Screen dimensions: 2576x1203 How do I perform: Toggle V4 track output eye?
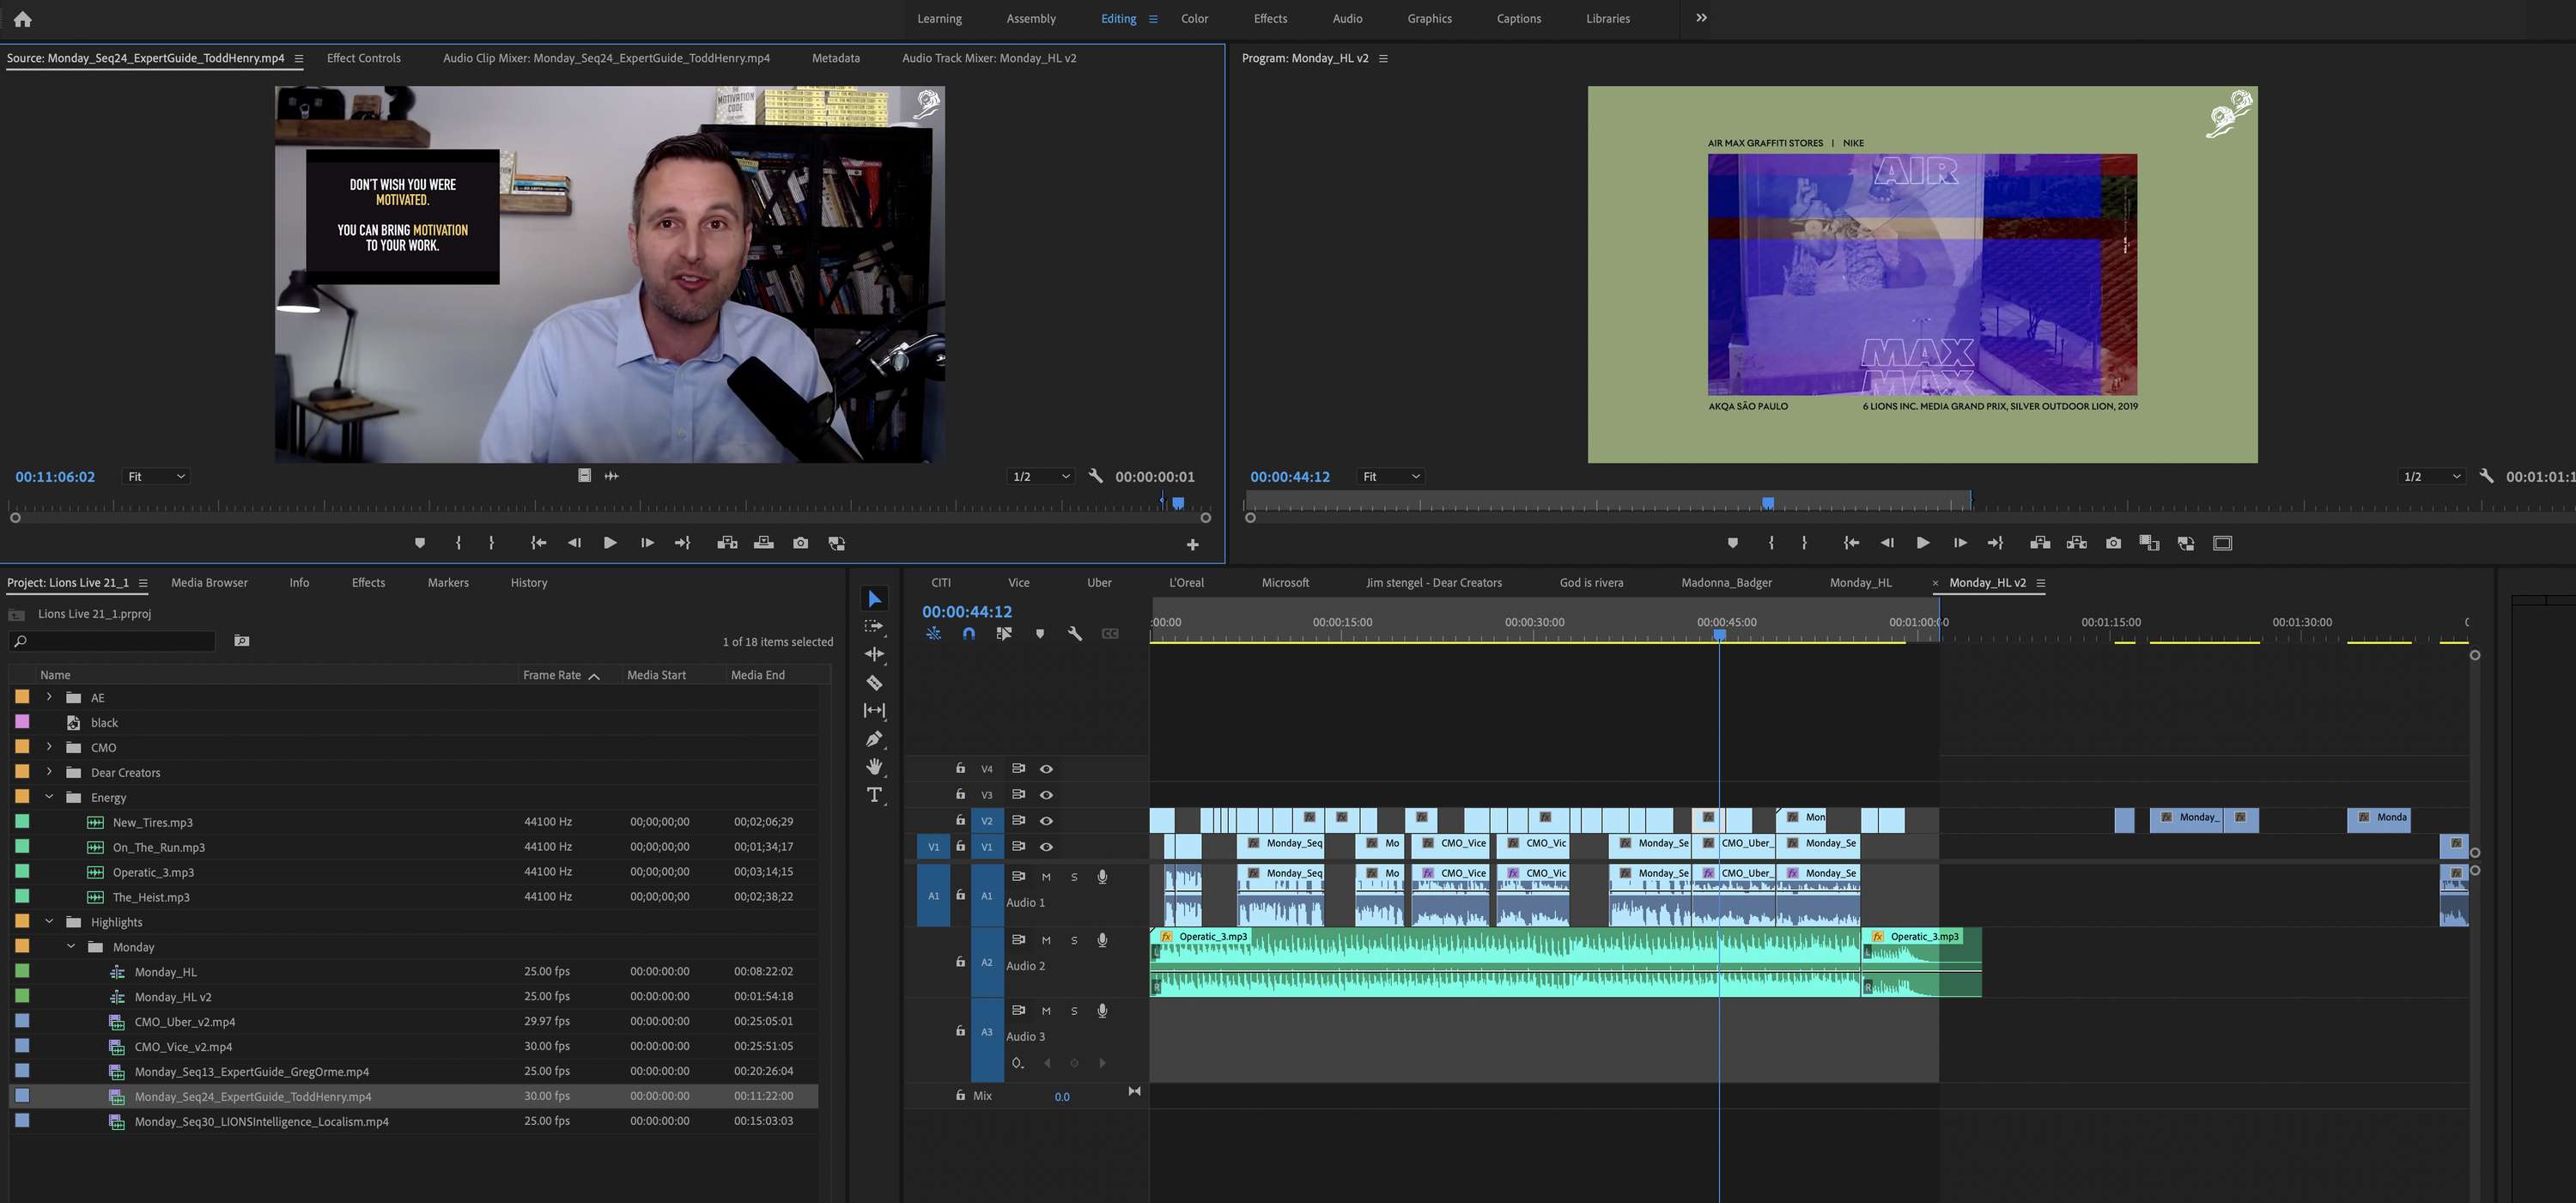coord(1046,769)
